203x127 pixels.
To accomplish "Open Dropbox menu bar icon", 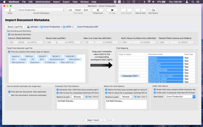I will pyautogui.click(x=115, y=2).
